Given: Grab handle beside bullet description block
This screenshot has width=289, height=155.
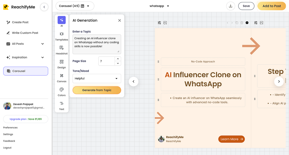Looking at the screenshot, I should pos(158,100).
